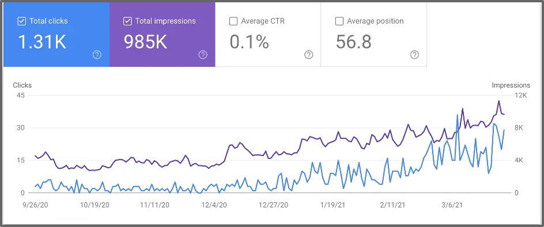Click the 56.8 average position value
The height and width of the screenshot is (227, 544).
coord(353,41)
